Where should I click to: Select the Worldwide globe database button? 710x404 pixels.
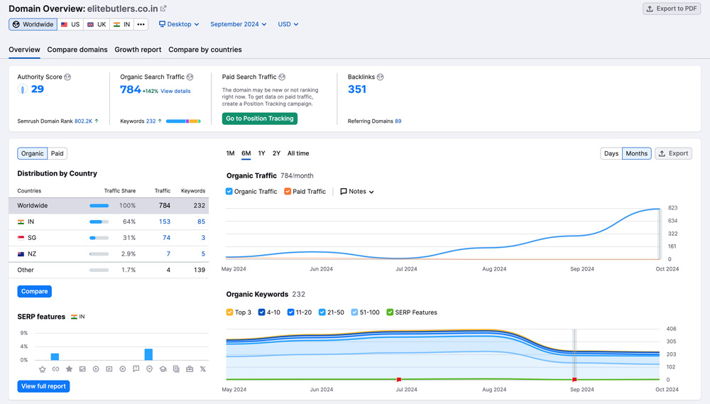(x=33, y=24)
